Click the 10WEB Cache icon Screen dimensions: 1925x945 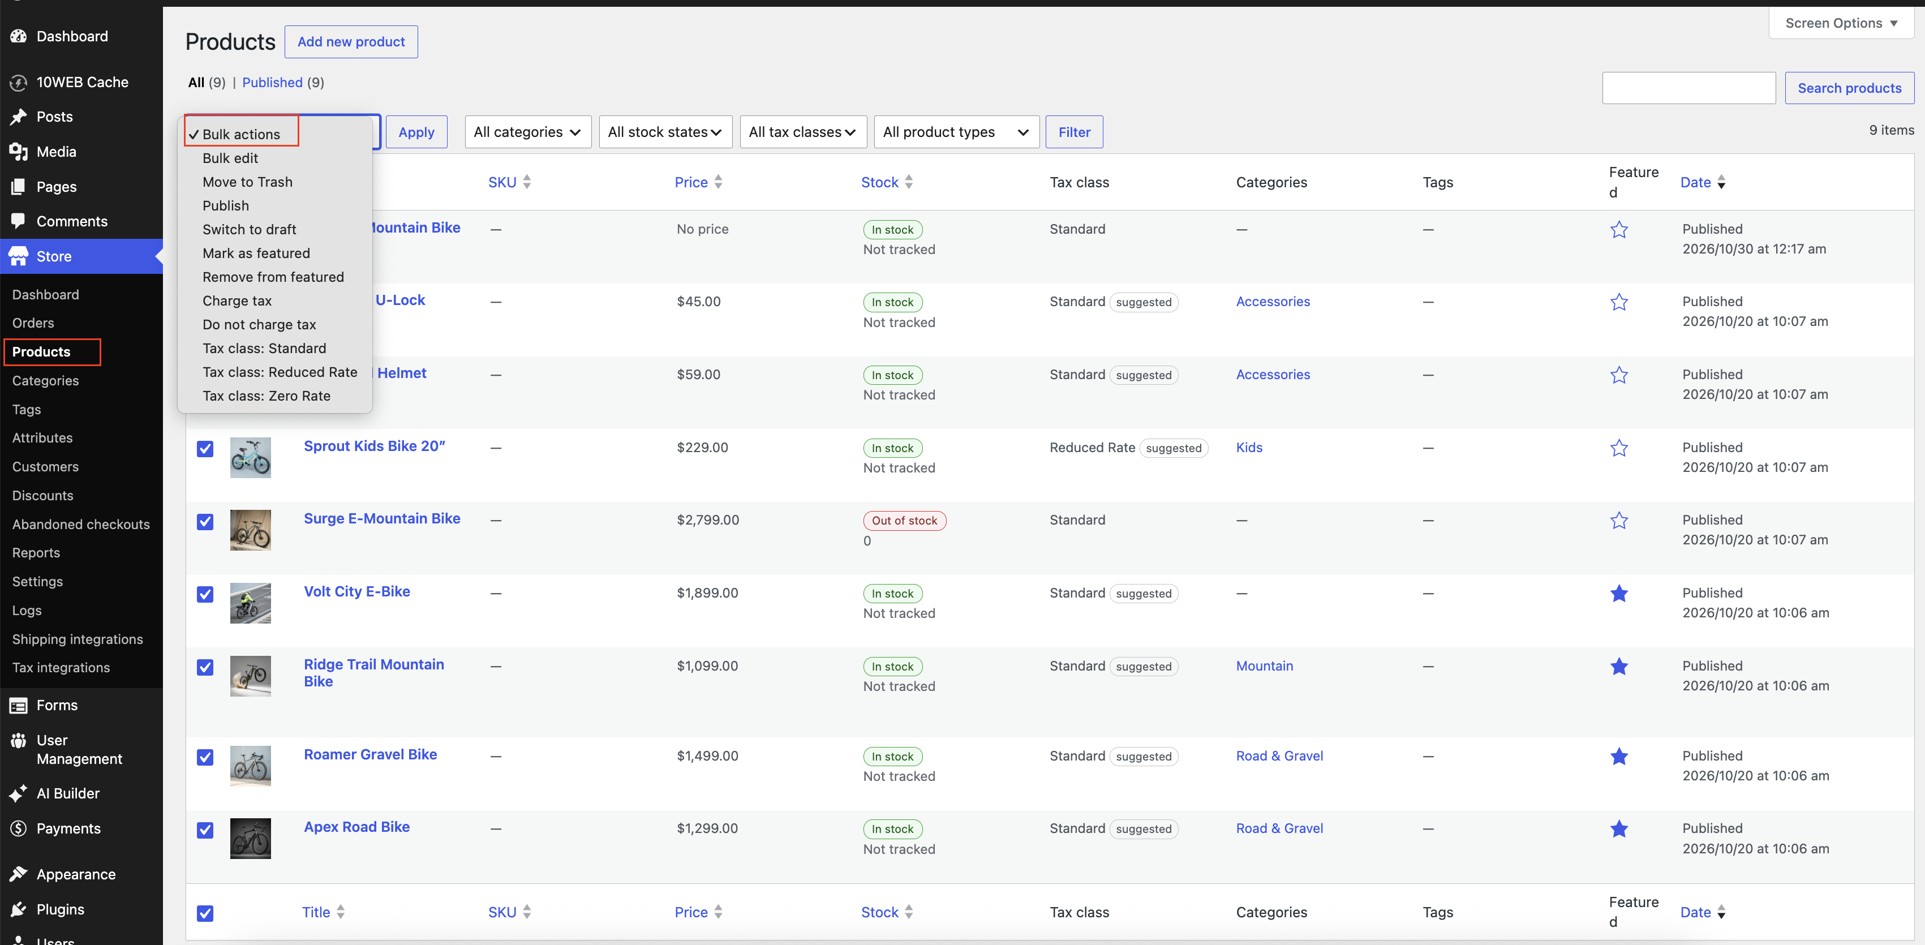(19, 82)
